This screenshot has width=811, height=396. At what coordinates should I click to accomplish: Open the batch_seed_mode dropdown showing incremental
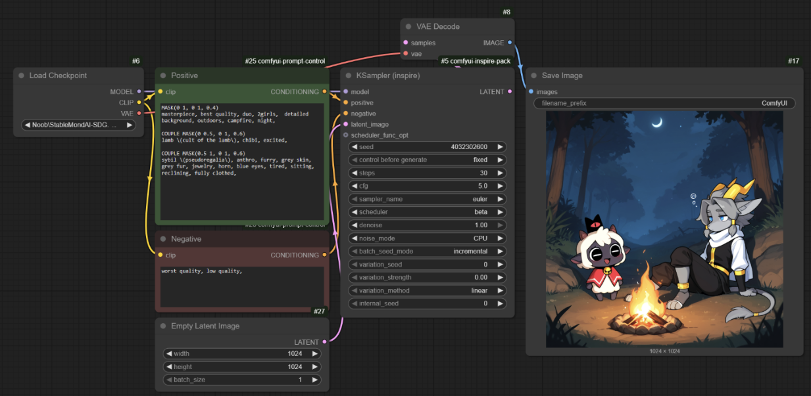428,252
